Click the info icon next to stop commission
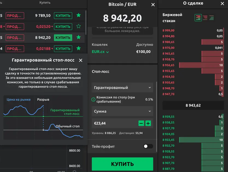This screenshot has width=228, height=172. (93, 99)
